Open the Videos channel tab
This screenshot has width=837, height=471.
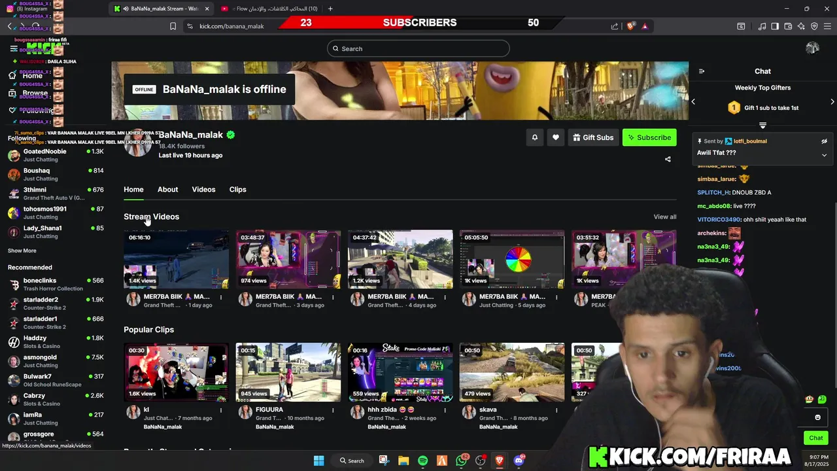click(203, 189)
